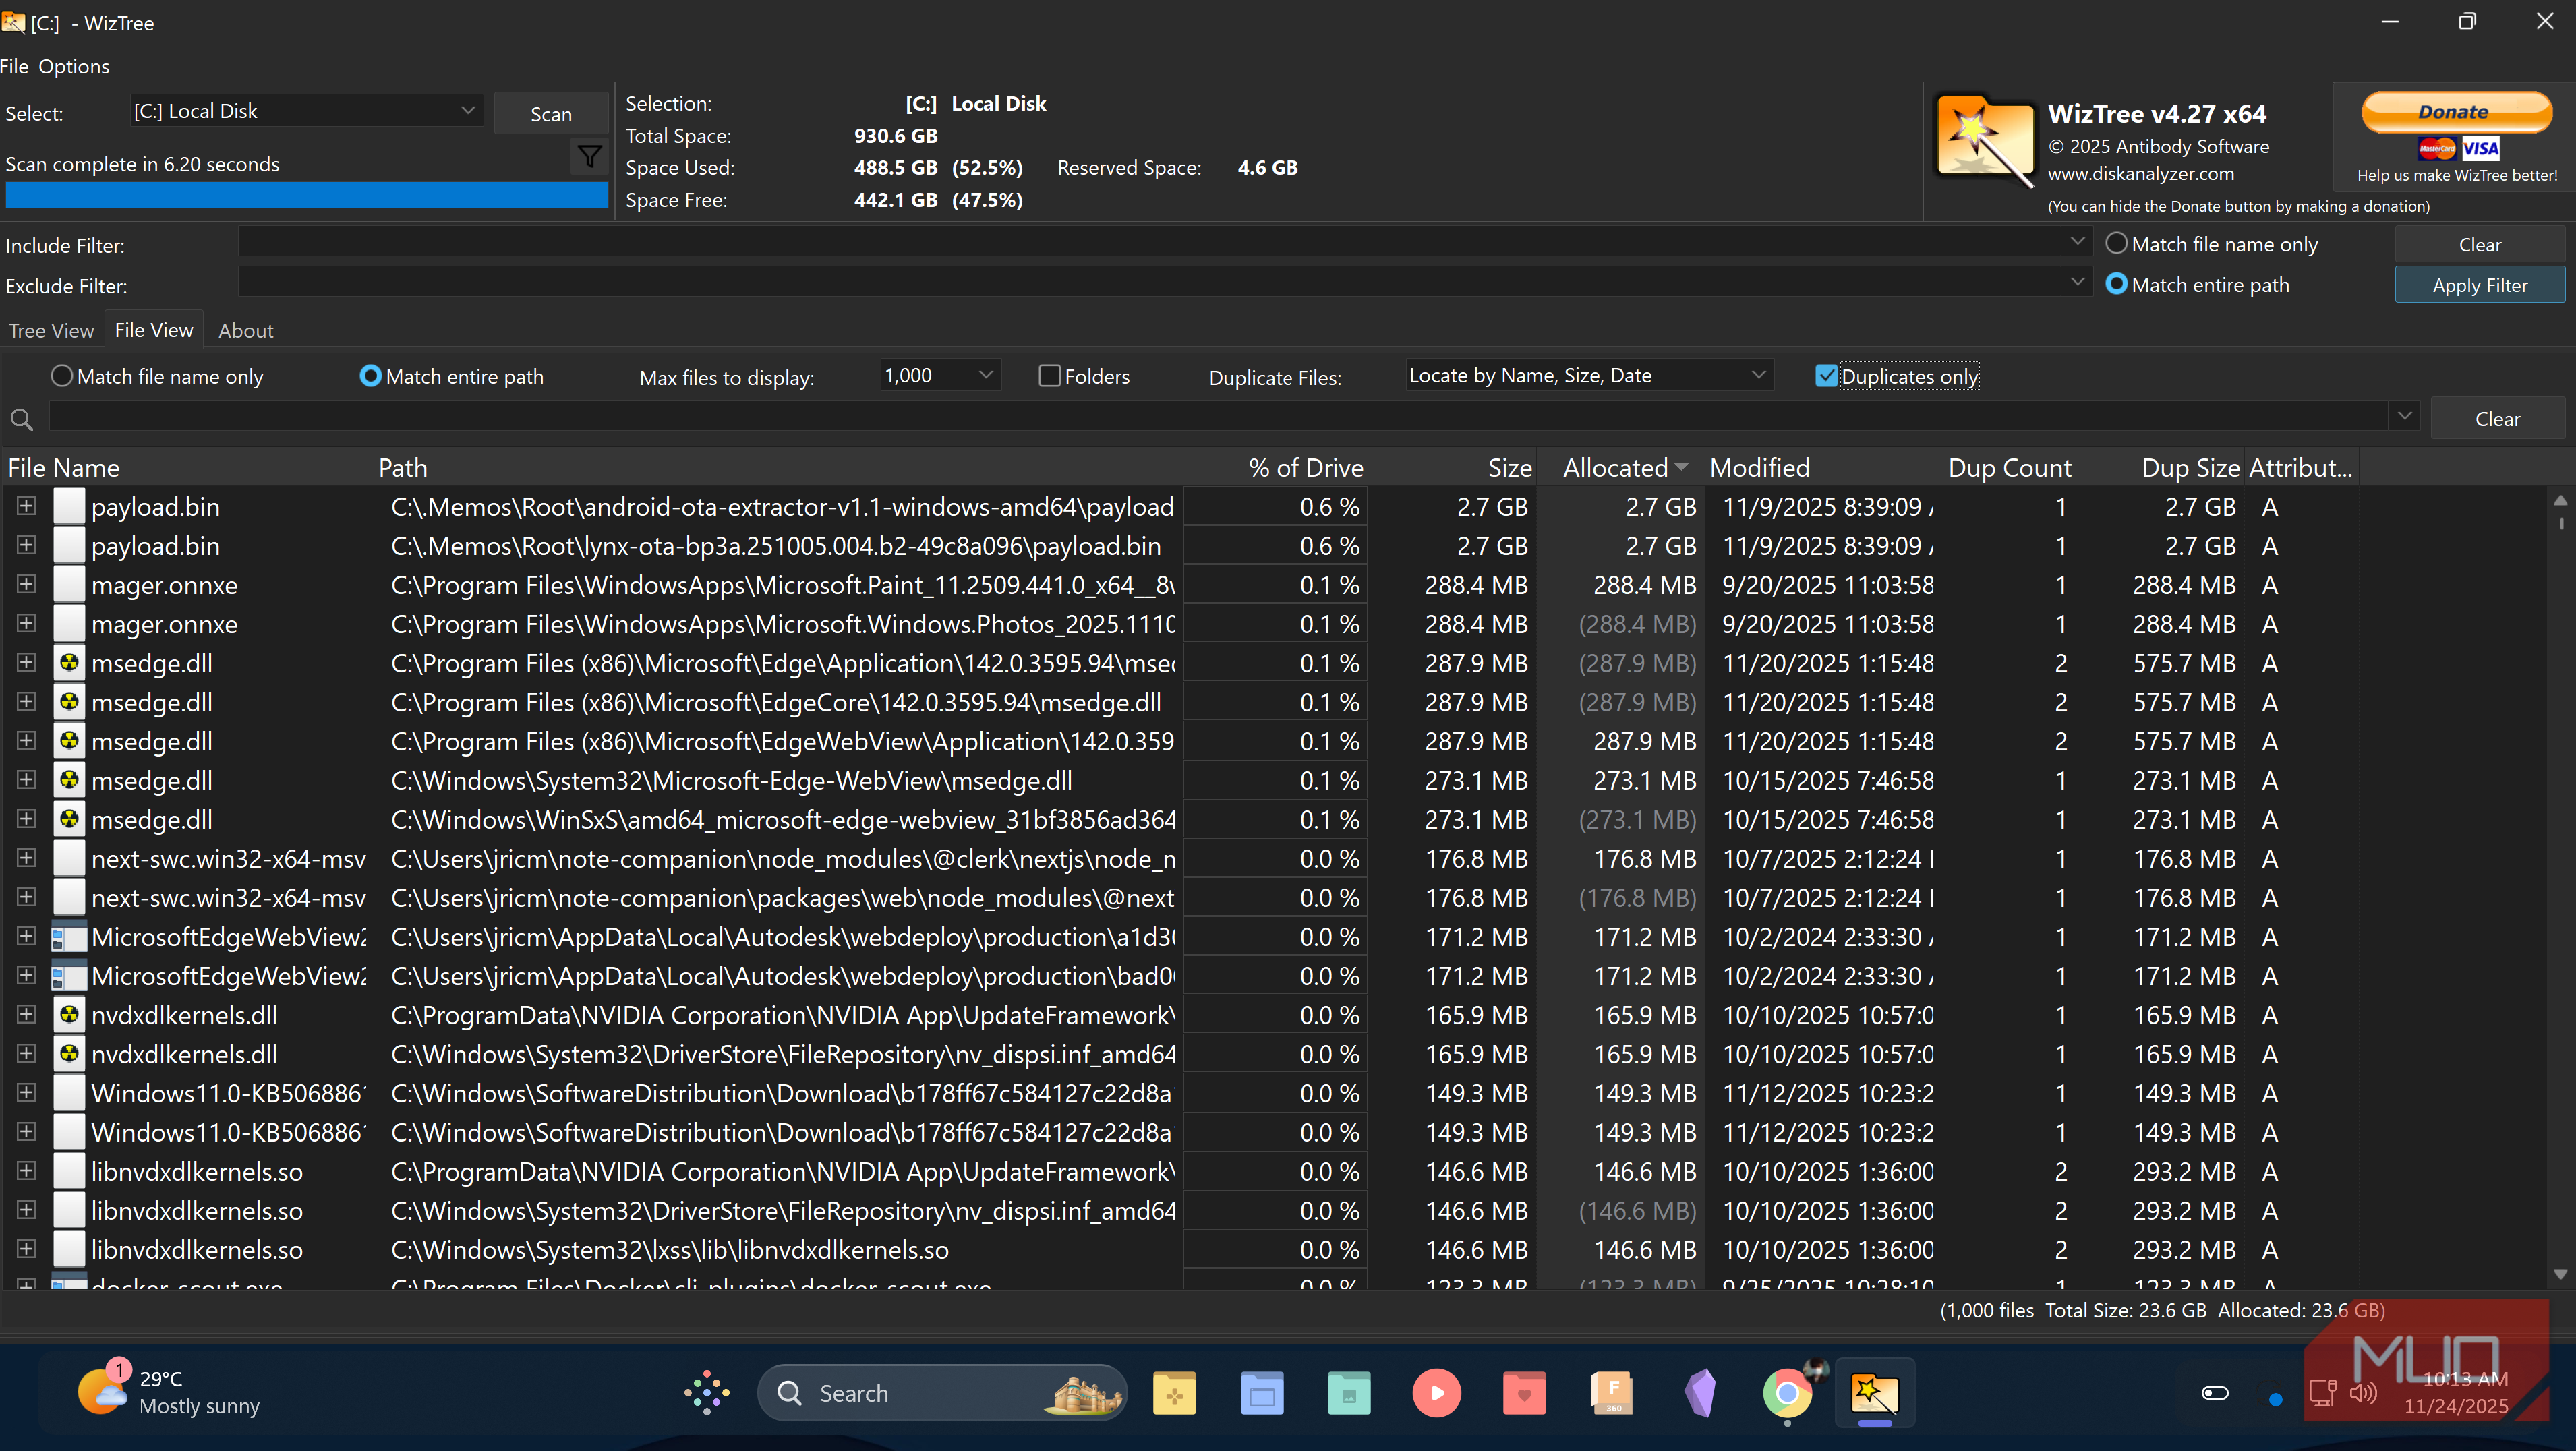Screen dimensions: 2576x1451
Task: Open the orange Fusion 360 app on the taskbar
Action: point(1612,1393)
